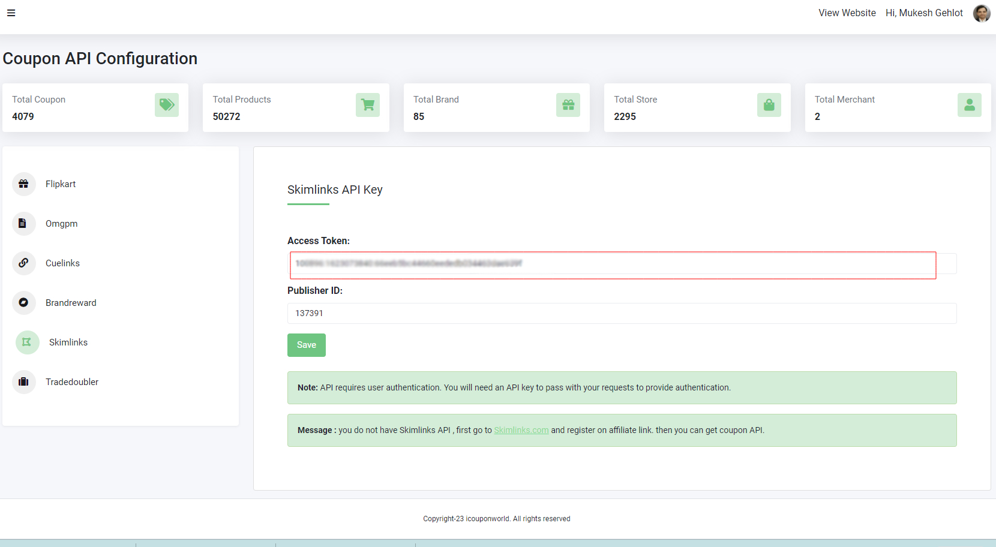Focus the Access Token input field
The width and height of the screenshot is (996, 547).
(612, 264)
